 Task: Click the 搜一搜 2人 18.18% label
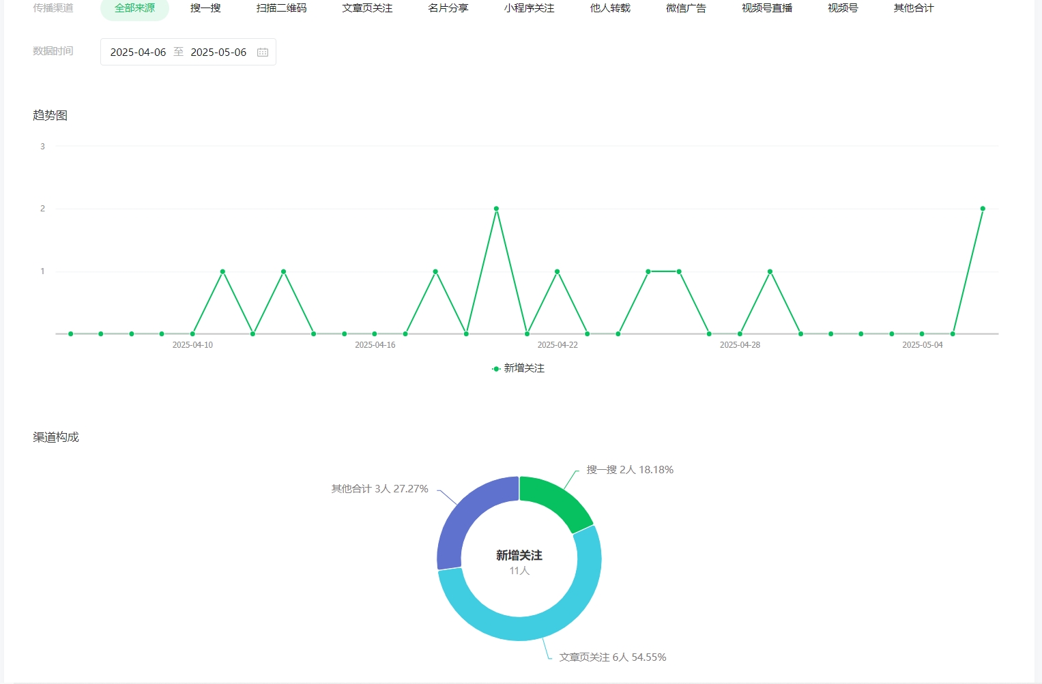(630, 470)
